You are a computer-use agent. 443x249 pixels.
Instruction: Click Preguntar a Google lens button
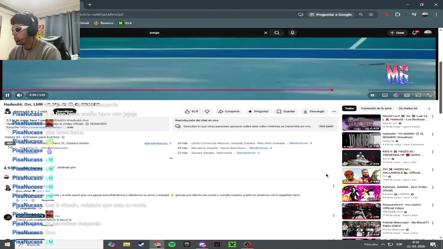[x=331, y=15]
